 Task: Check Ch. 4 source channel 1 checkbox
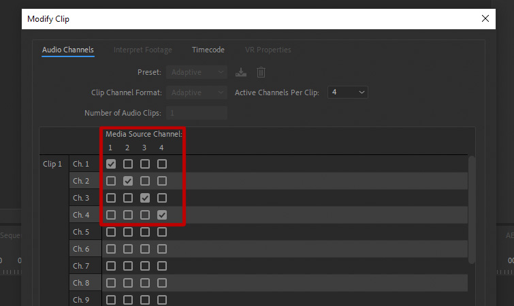click(111, 215)
